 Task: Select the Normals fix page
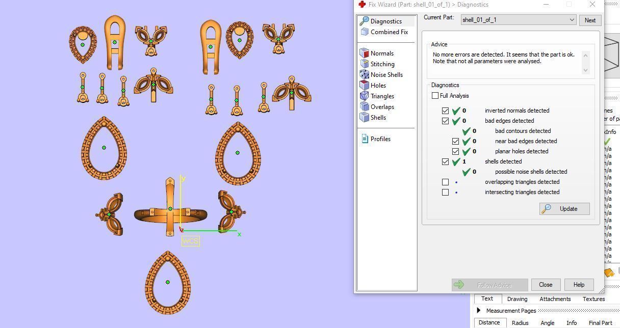[x=382, y=53]
